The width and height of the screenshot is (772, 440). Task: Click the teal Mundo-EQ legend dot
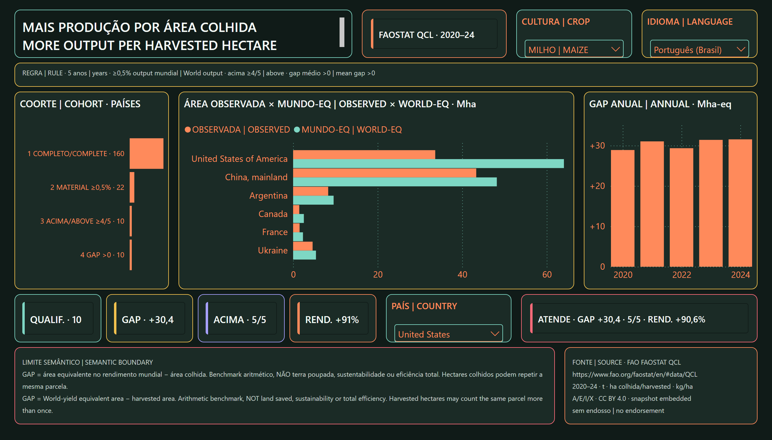pyautogui.click(x=297, y=130)
